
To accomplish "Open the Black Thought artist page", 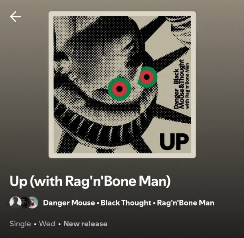I will pos(126,203).
